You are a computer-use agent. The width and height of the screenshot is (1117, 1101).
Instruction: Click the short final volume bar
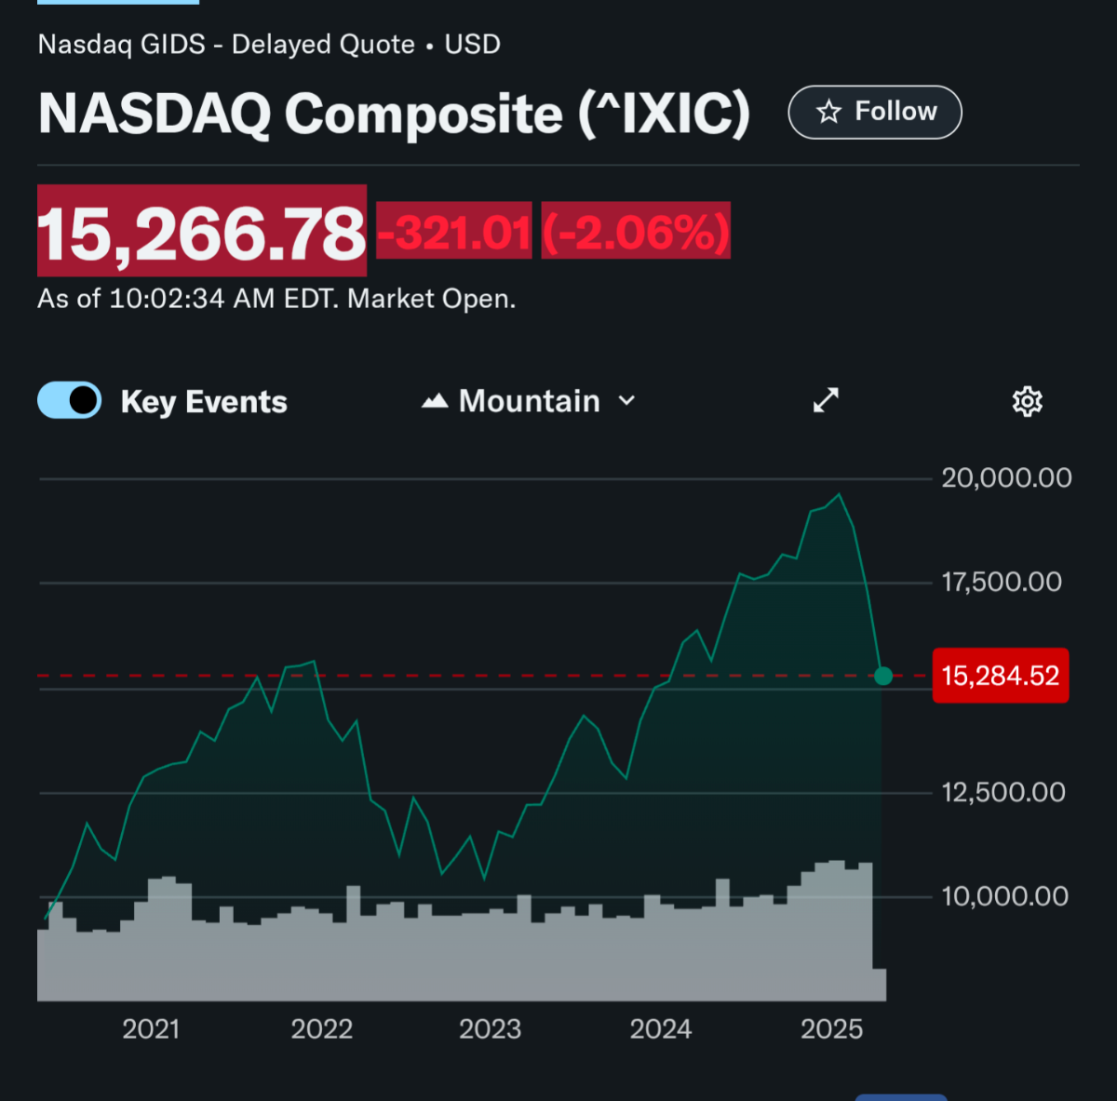pos(879,985)
